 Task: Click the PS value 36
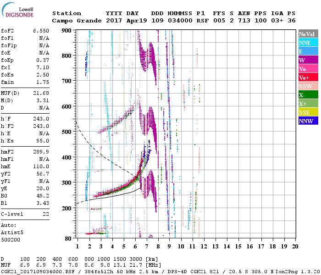(292, 21)
